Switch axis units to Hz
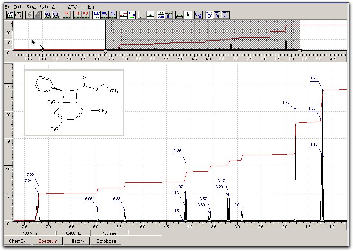 [x=169, y=15]
